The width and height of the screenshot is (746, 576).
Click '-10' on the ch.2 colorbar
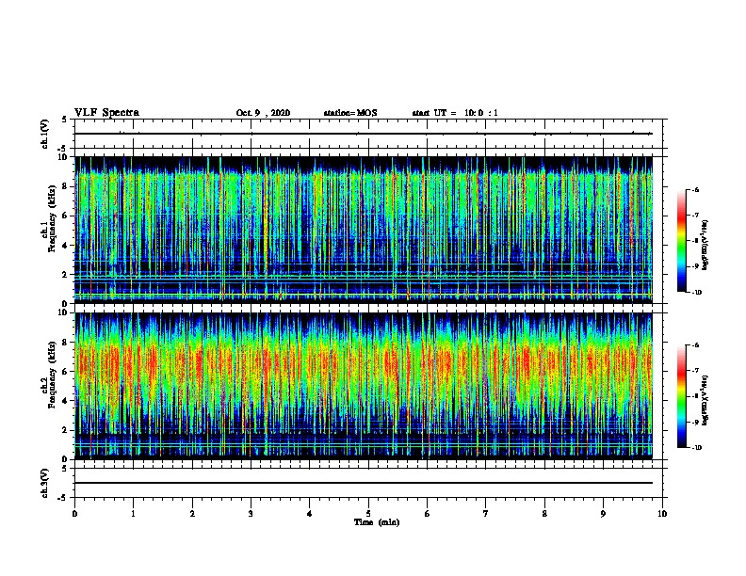pos(696,448)
